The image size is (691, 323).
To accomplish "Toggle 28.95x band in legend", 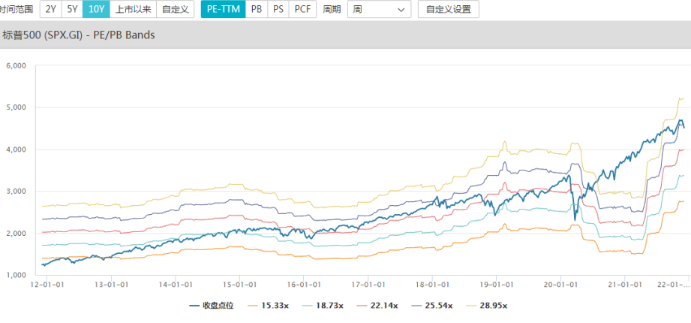I will [488, 306].
